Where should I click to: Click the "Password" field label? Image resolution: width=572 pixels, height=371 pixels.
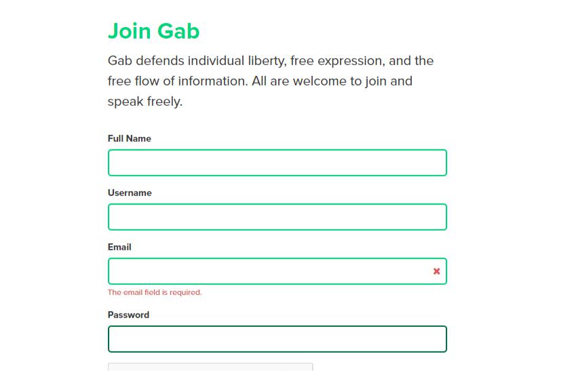(128, 315)
